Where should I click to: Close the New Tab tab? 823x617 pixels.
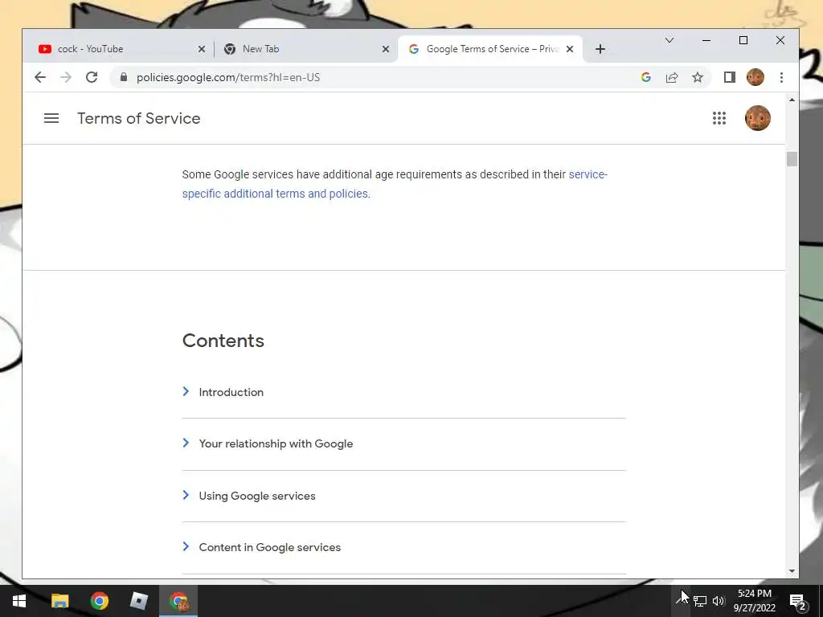click(386, 49)
